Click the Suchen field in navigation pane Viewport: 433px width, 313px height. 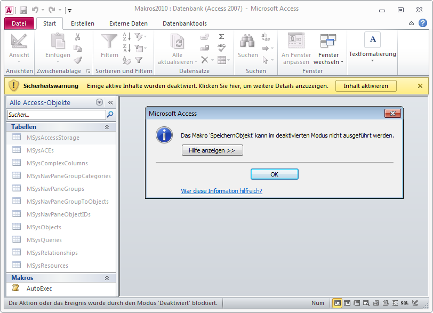[56, 115]
